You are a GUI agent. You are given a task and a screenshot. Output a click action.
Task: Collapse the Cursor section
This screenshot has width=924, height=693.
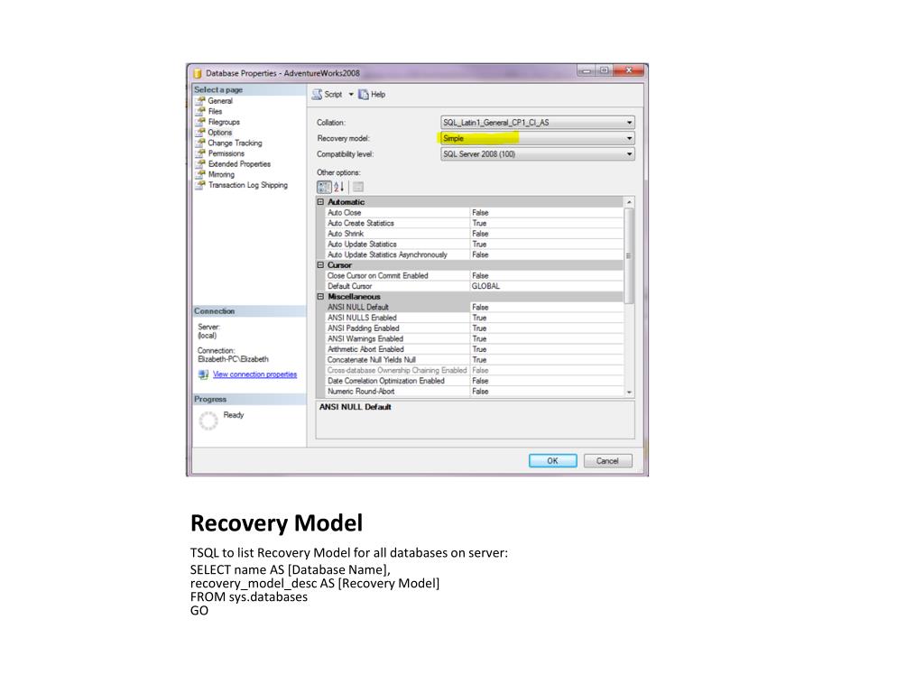tap(320, 265)
